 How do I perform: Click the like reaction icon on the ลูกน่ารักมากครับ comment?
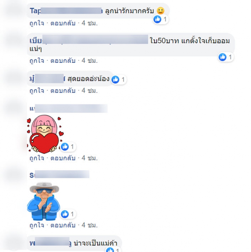click(157, 19)
